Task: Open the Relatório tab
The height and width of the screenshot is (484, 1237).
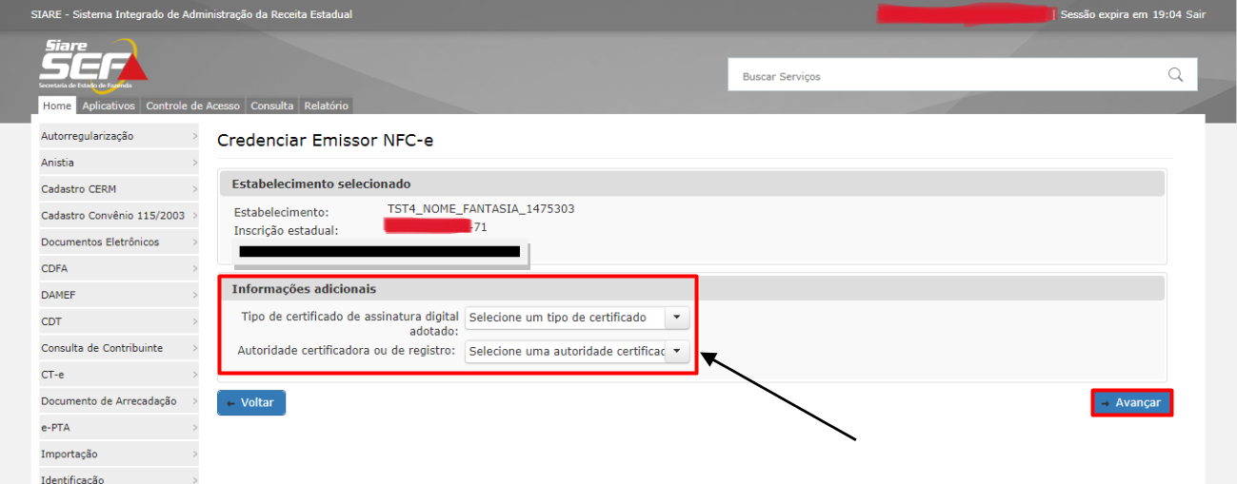Action: click(x=327, y=106)
